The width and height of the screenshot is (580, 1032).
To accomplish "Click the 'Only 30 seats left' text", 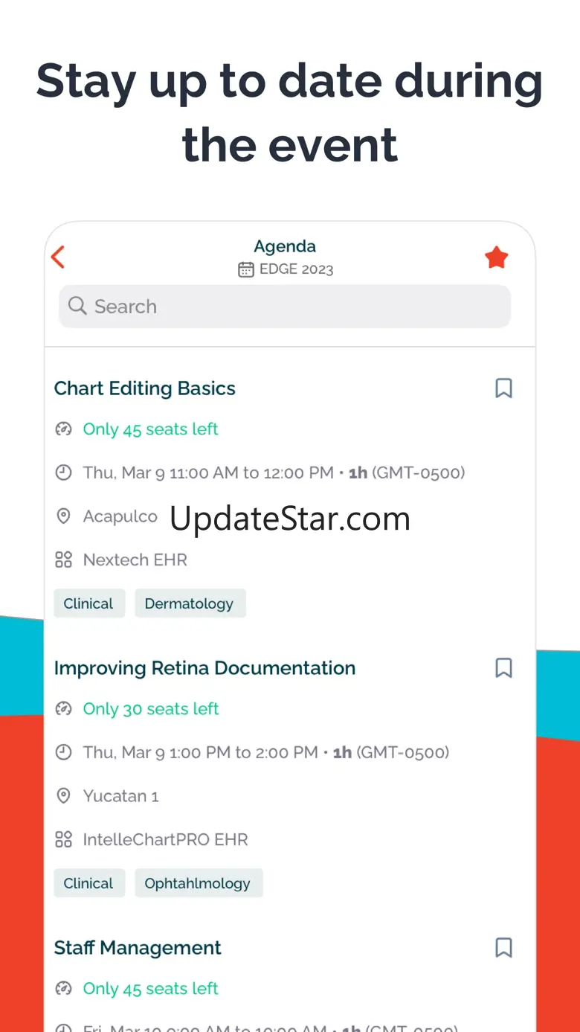I will pos(151,709).
